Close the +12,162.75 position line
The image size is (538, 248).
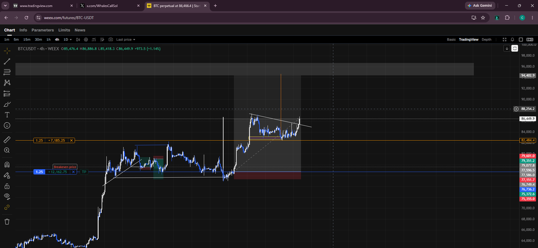point(73,172)
